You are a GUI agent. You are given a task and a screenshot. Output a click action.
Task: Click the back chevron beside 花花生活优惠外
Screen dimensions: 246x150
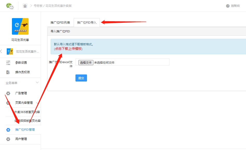pyautogui.click(x=1, y=51)
